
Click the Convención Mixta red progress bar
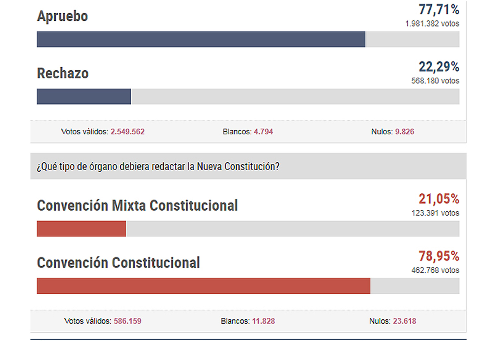click(81, 229)
